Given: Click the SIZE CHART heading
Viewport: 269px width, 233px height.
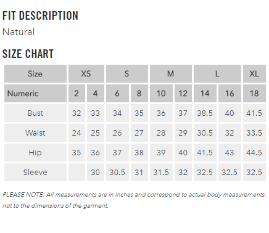Looking at the screenshot, I should coord(28,54).
